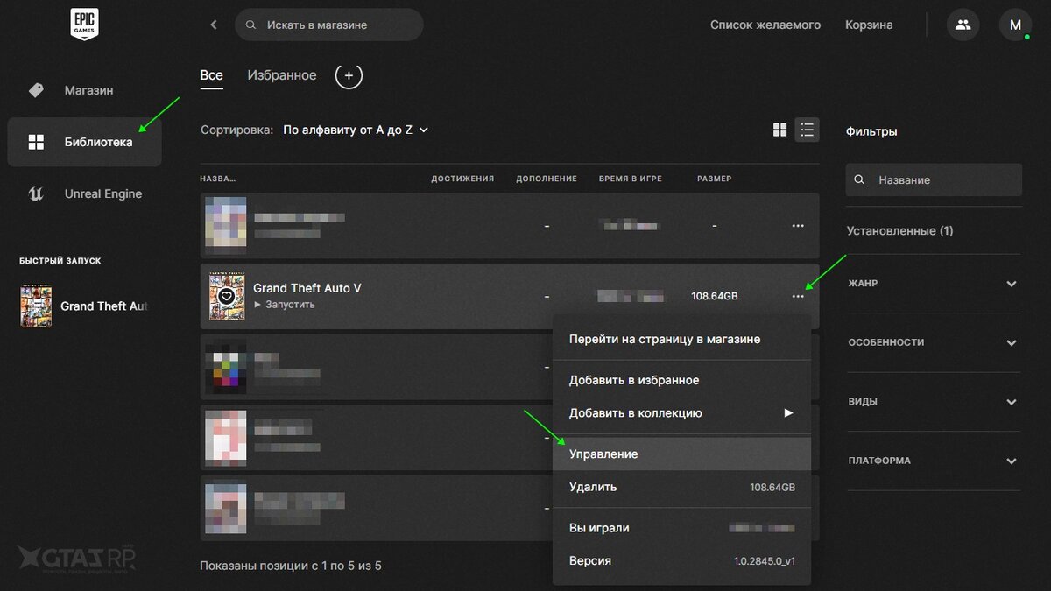Click the Версия entry in context menu
This screenshot has height=591, width=1051.
681,561
